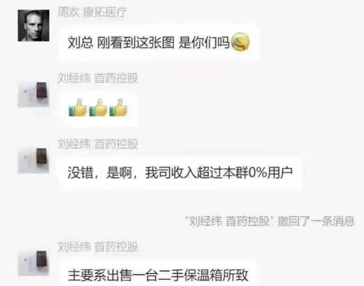Select message 没错，是啊，我司收入超过本群0%用户
This screenshot has height=286, width=364.
coord(180,173)
